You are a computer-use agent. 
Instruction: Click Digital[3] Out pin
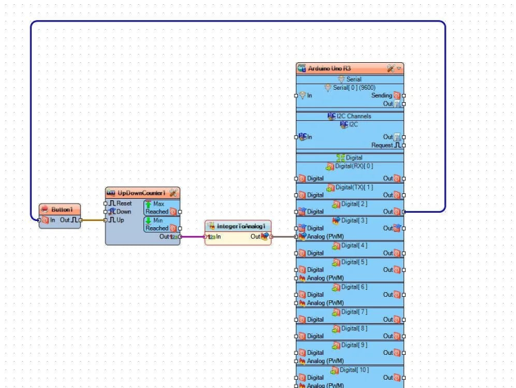coord(404,229)
